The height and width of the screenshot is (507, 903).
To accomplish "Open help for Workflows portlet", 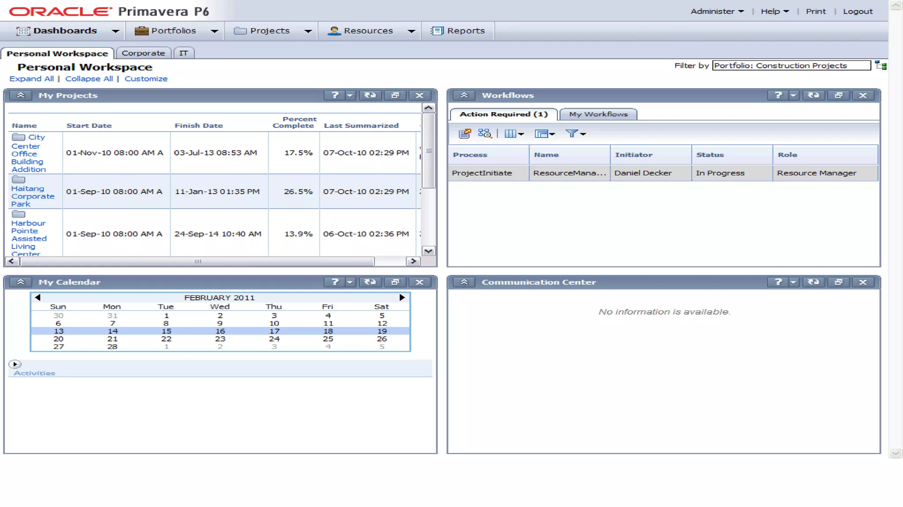I will 778,95.
